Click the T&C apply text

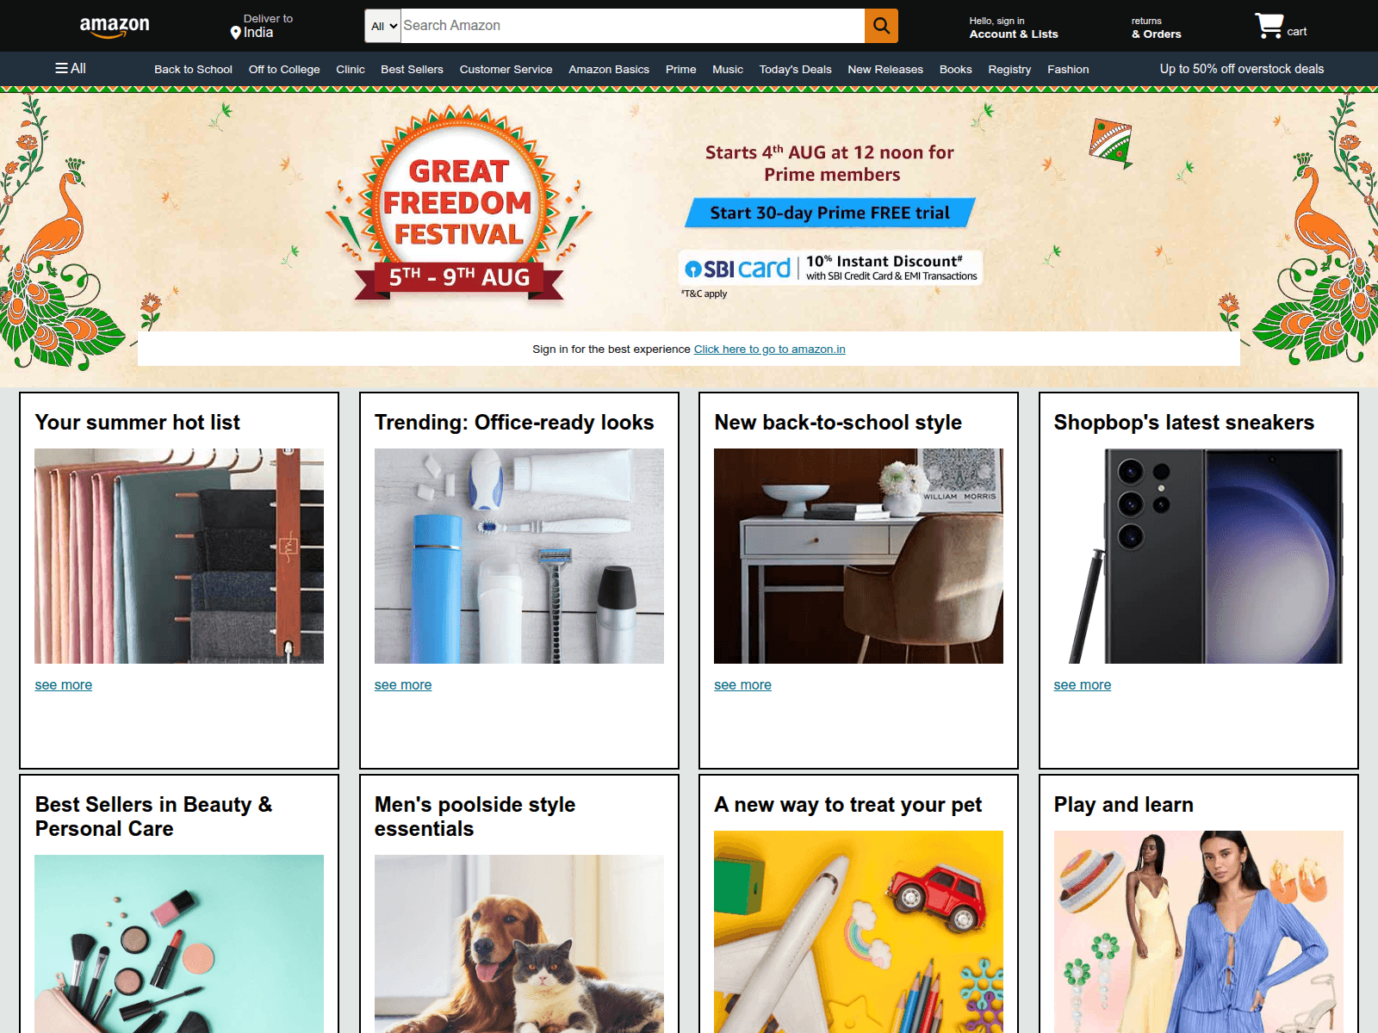pos(704,294)
